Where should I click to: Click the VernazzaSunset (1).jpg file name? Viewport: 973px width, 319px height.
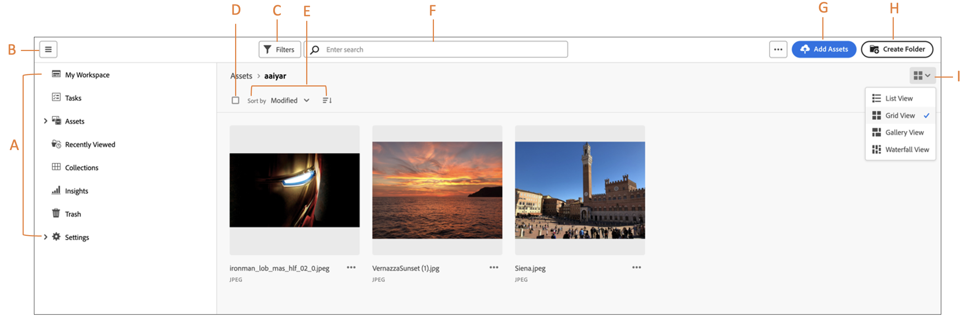406,268
